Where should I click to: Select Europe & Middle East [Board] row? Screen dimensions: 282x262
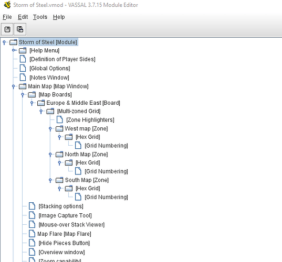tap(83, 103)
